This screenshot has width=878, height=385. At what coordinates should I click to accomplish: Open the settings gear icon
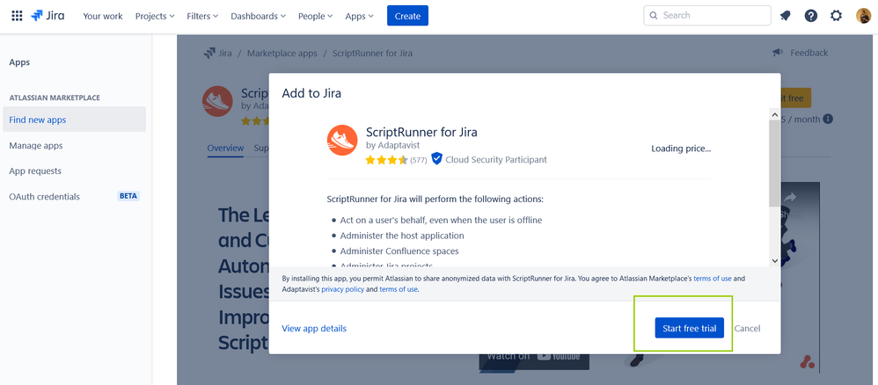point(836,16)
